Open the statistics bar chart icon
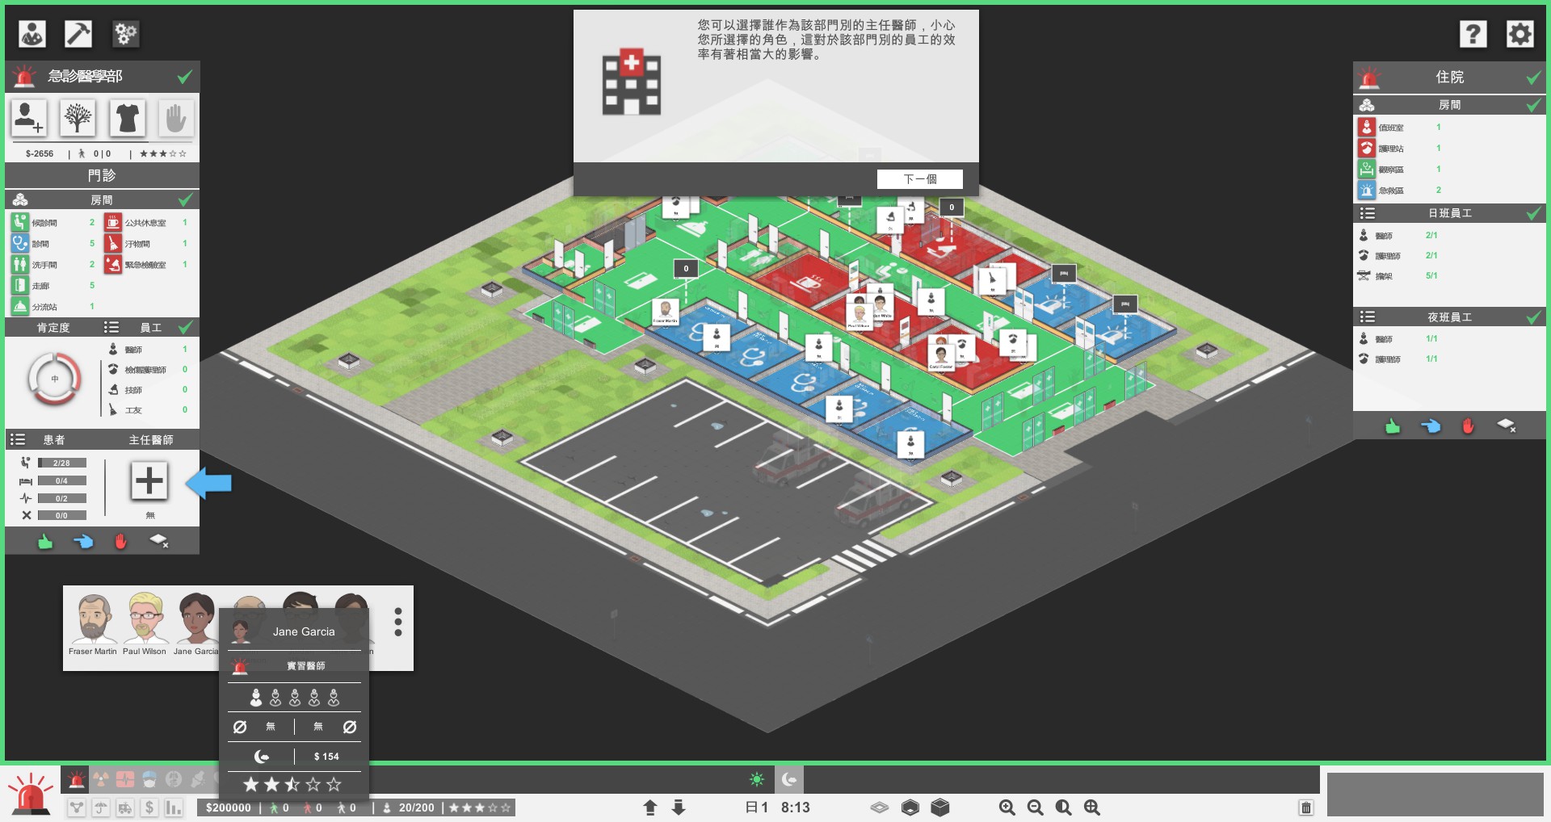 174,807
